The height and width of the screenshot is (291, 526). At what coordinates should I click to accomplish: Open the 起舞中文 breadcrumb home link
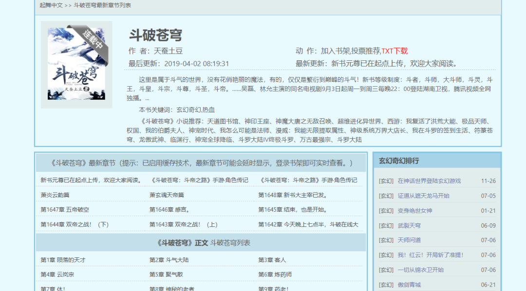(x=51, y=5)
